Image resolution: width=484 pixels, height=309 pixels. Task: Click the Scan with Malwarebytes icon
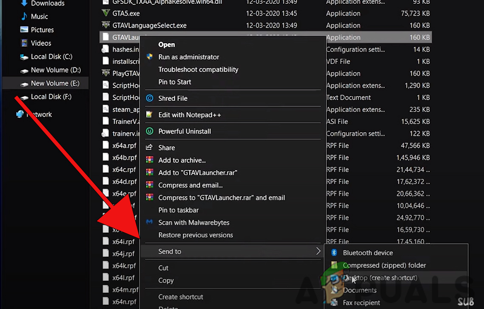pyautogui.click(x=149, y=222)
